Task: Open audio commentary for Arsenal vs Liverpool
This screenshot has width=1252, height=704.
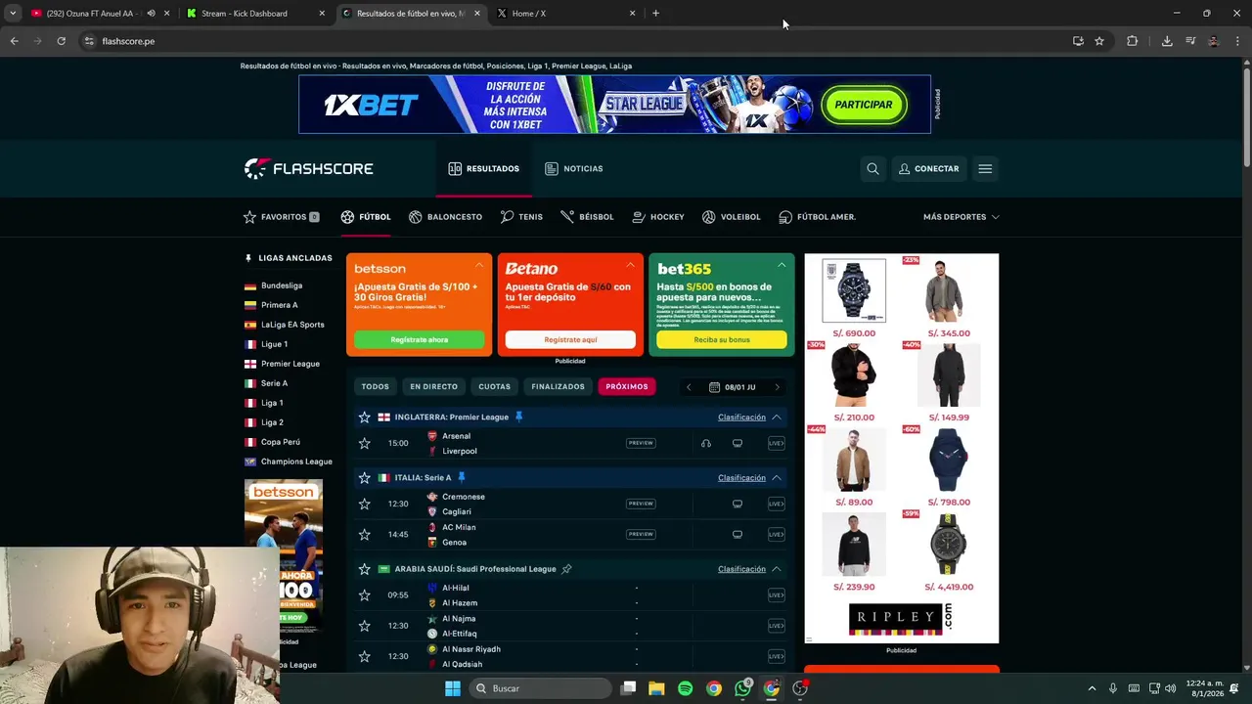Action: [x=706, y=443]
